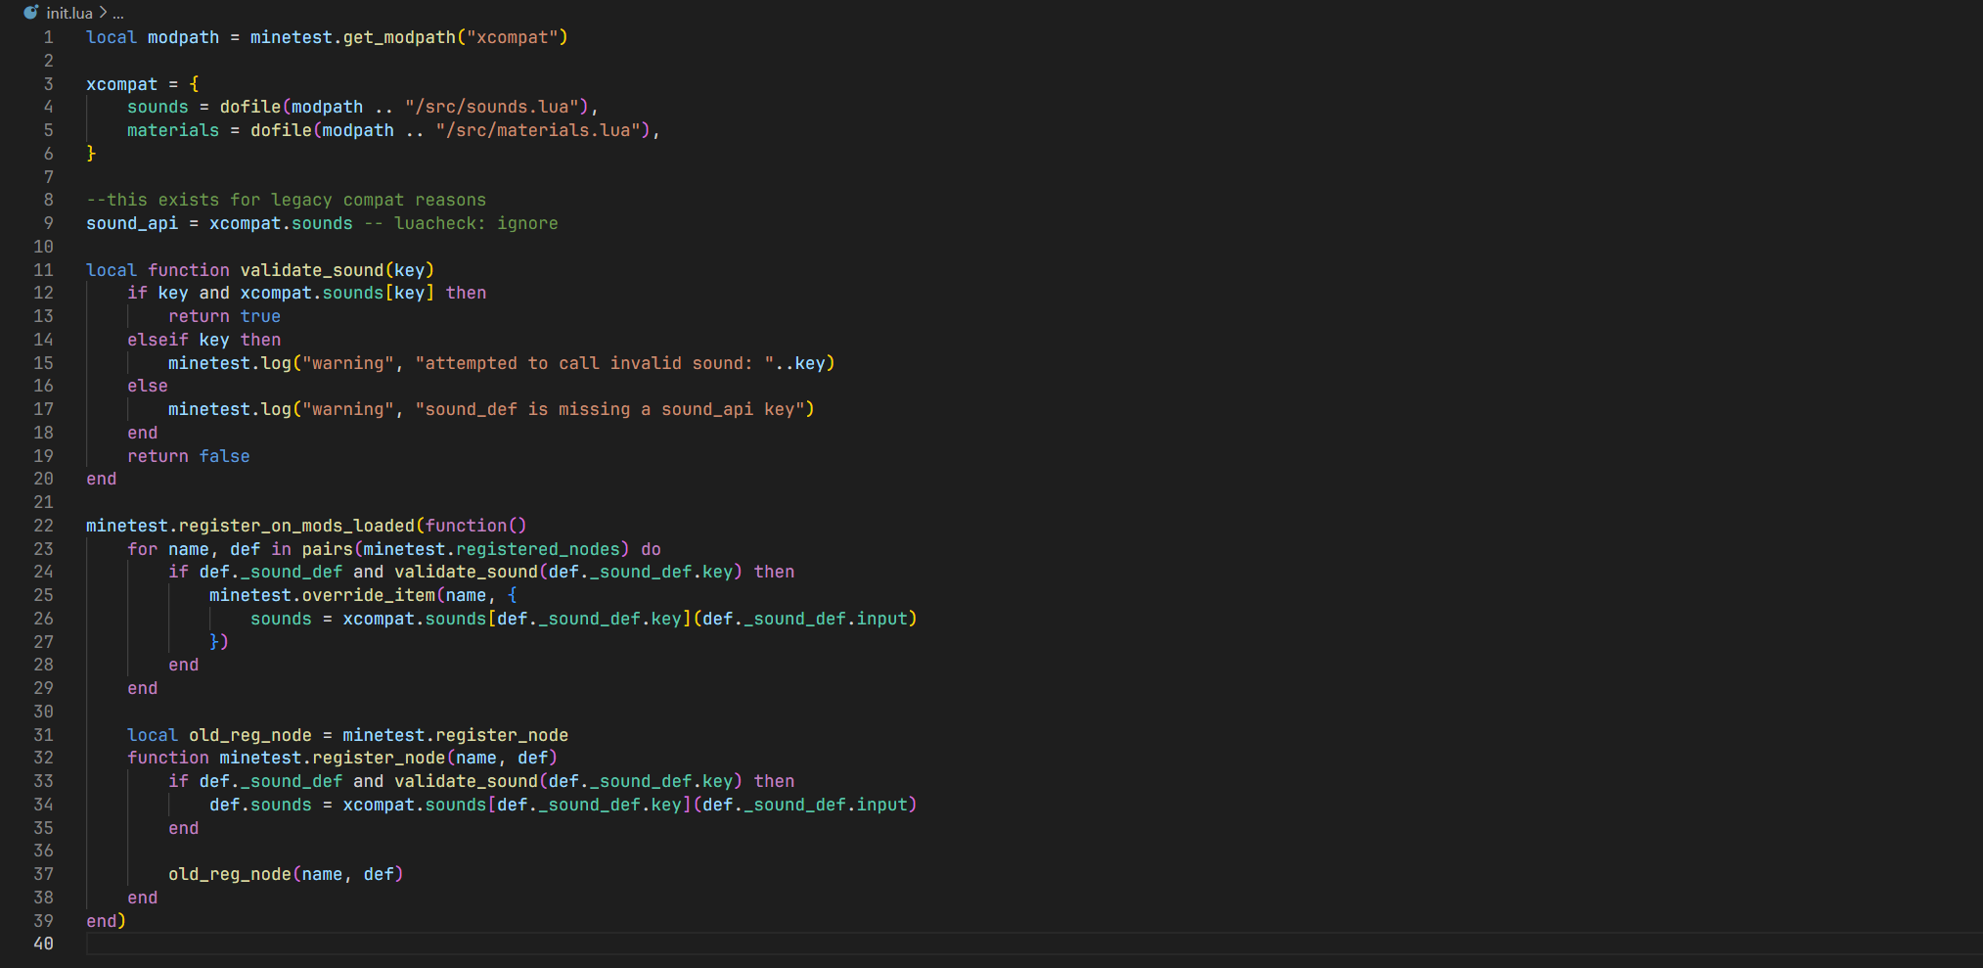Open the breadcrumb ellipsis symbol list
This screenshot has width=1983, height=968.
pyautogui.click(x=118, y=13)
